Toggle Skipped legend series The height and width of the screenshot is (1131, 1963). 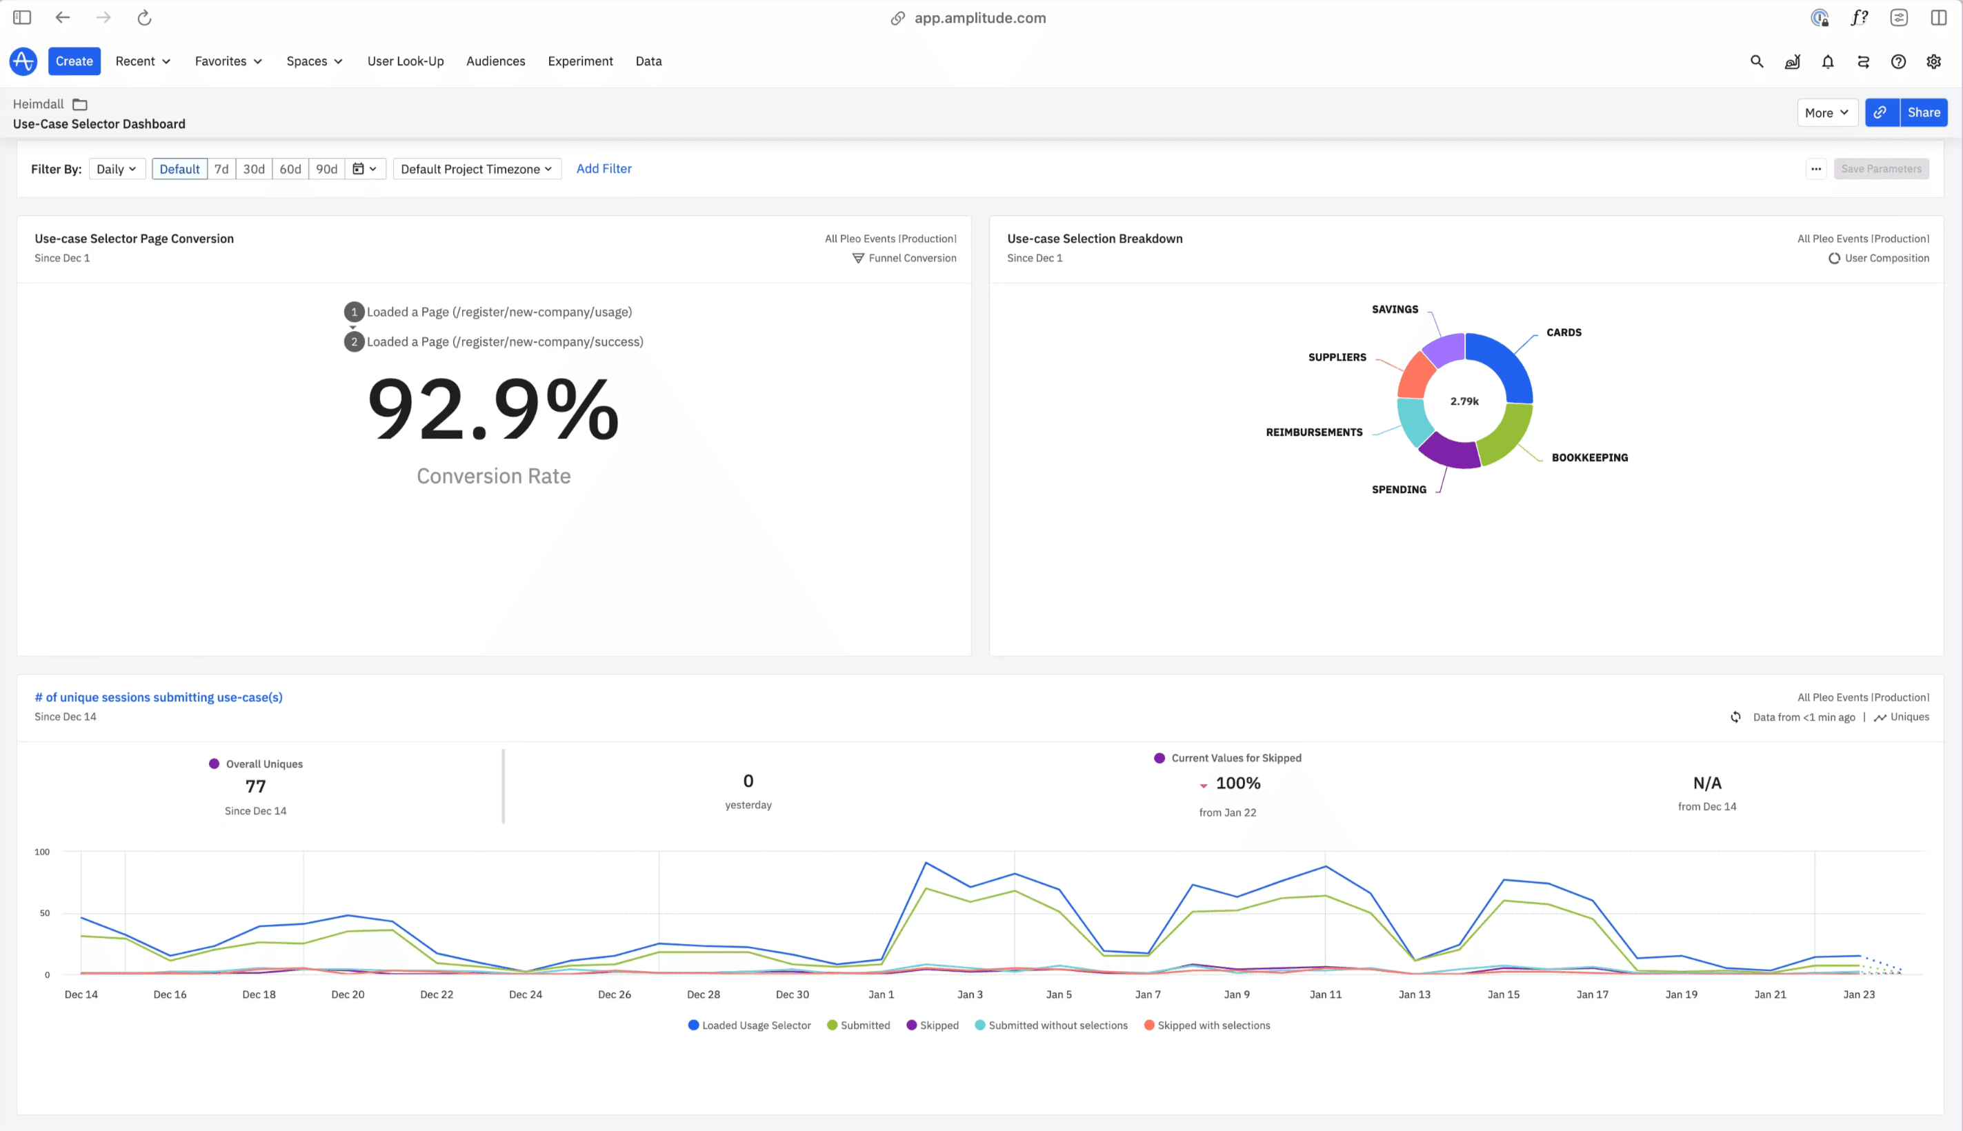click(x=933, y=1025)
